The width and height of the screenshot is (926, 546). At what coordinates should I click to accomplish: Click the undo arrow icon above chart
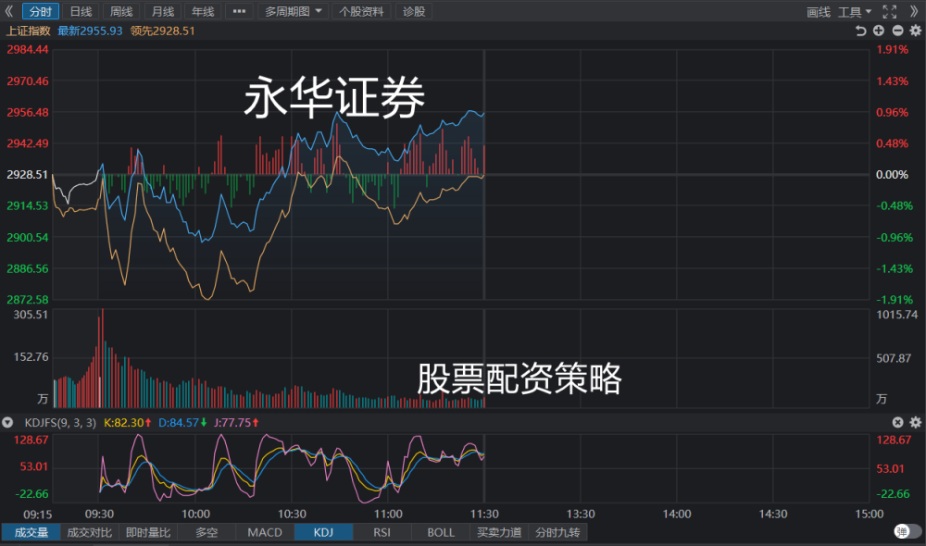[860, 31]
